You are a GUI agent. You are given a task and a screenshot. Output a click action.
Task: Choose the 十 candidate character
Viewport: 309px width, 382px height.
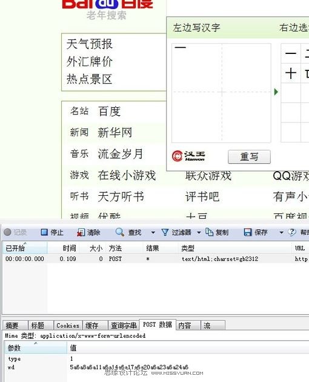pyautogui.click(x=291, y=73)
